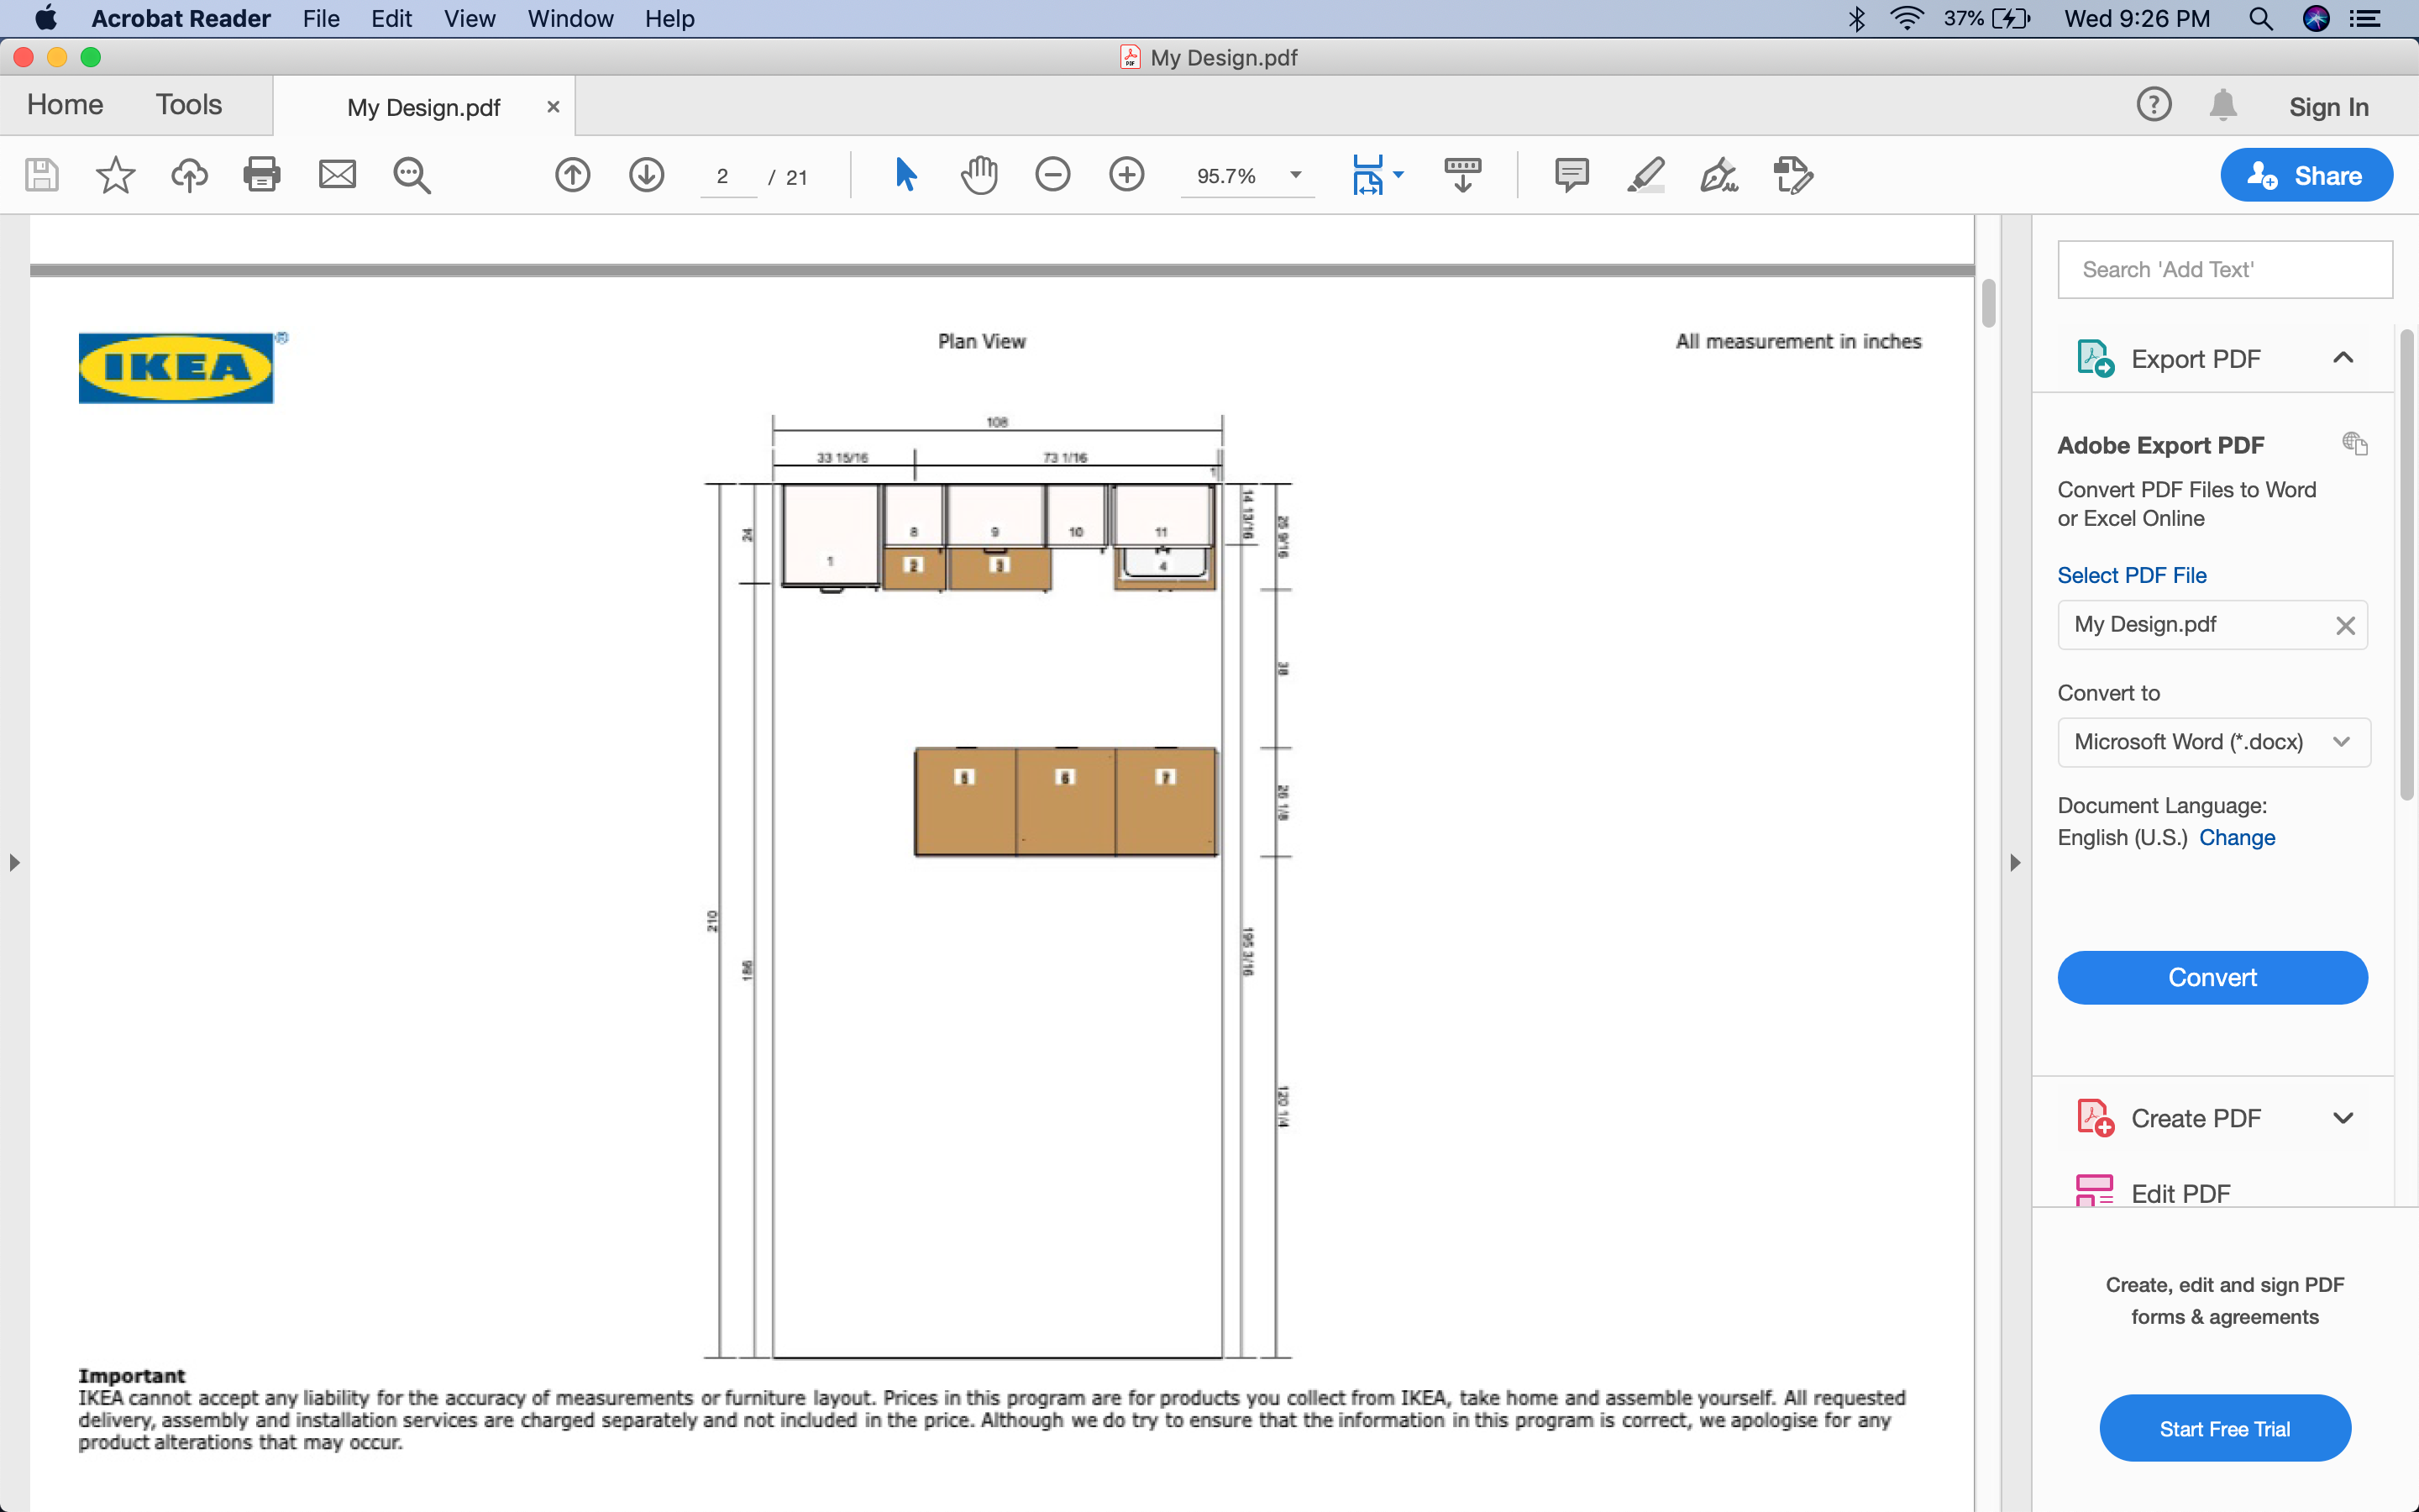Activate the selection arrow tool
Image resolution: width=2419 pixels, height=1512 pixels.
click(x=905, y=175)
